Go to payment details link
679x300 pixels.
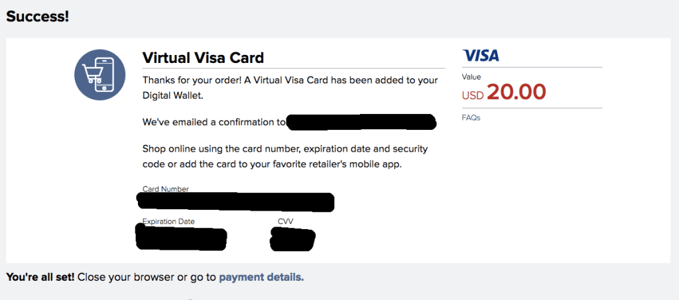pyautogui.click(x=261, y=277)
